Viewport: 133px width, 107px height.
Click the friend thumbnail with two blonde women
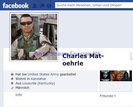coord(116,76)
